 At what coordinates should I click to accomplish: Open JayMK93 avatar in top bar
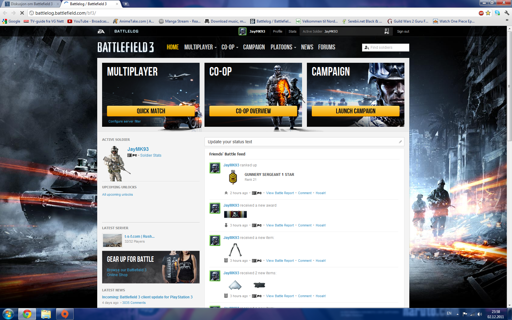coord(243,31)
